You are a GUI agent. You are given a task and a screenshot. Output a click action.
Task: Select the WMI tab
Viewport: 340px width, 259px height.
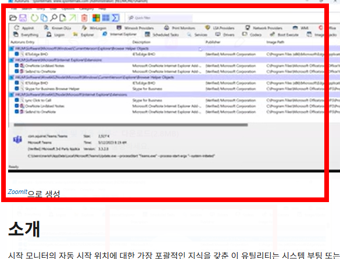pyautogui.click(x=300, y=28)
